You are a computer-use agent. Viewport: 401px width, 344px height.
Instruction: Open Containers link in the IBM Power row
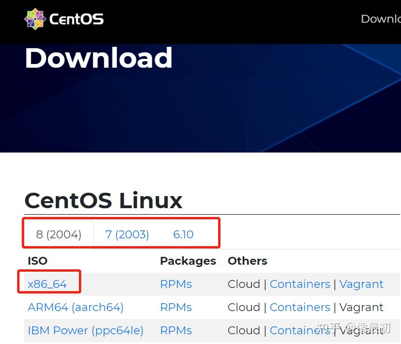click(300, 330)
